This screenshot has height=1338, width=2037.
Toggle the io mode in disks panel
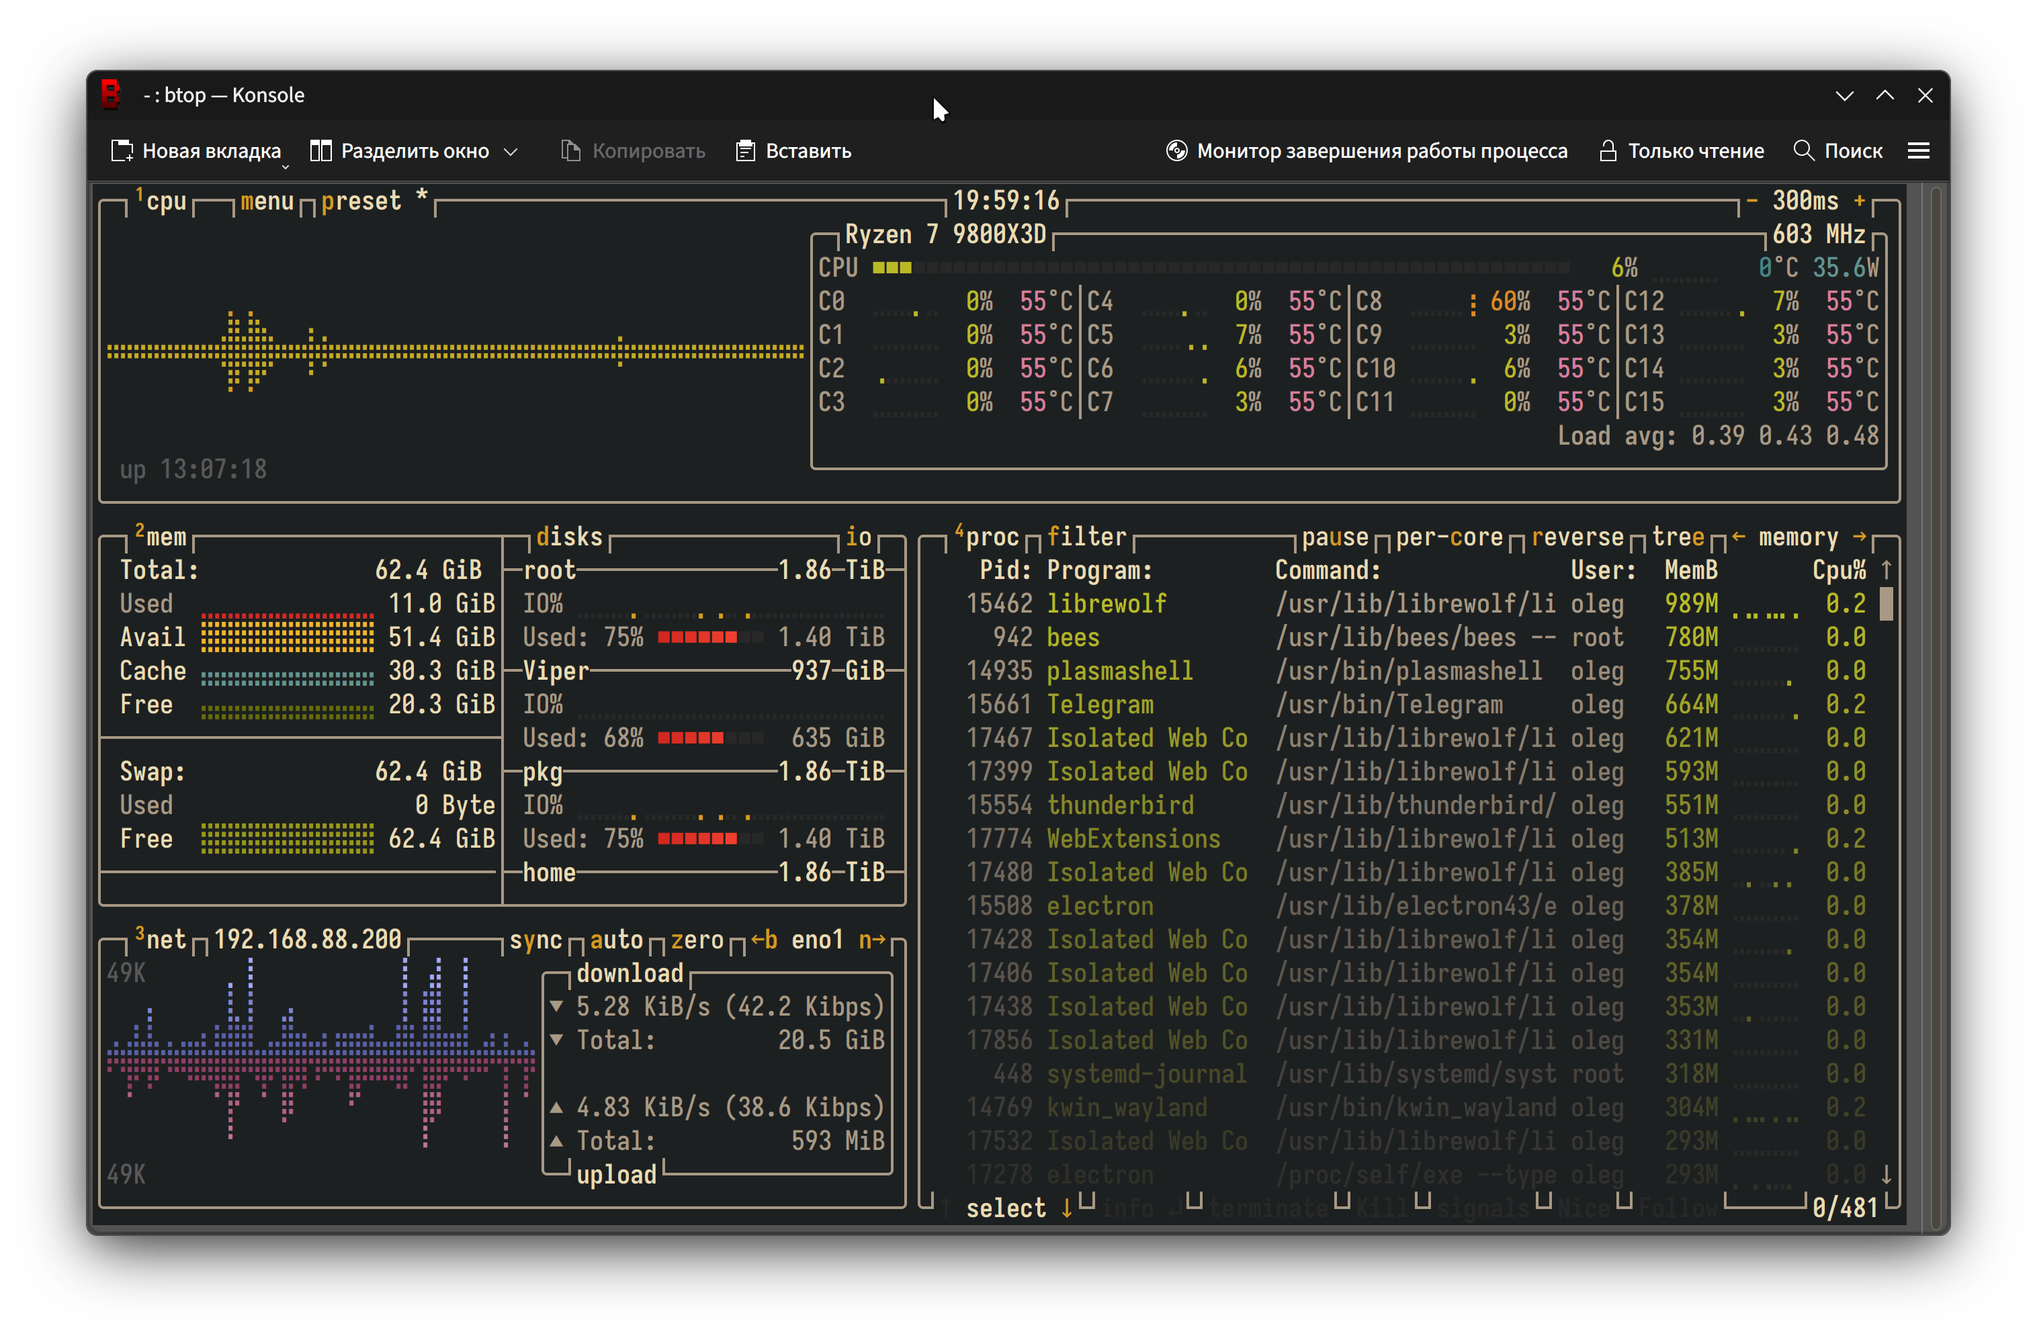[x=859, y=537]
